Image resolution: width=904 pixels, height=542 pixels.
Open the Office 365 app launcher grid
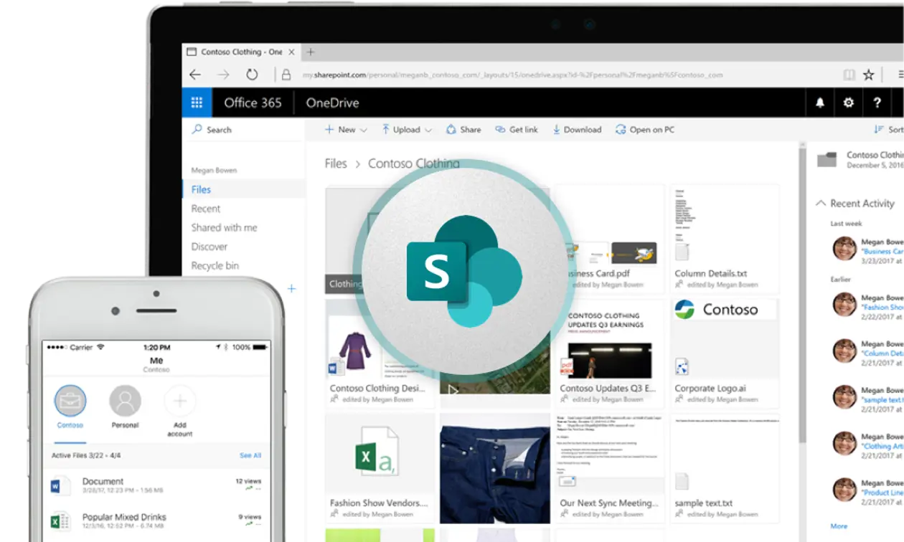pyautogui.click(x=197, y=103)
